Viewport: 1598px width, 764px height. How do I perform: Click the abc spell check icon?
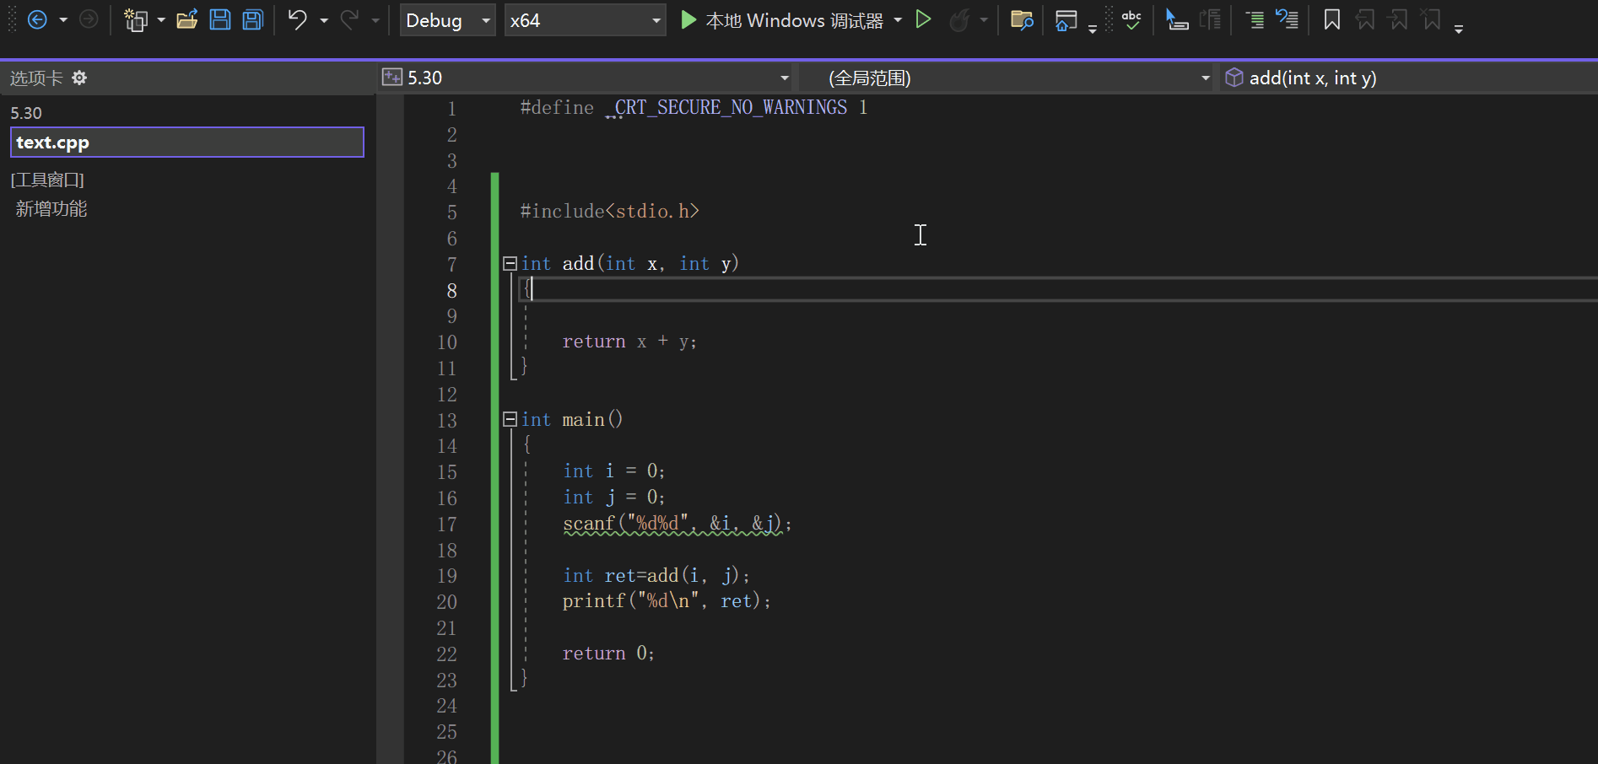(x=1131, y=19)
